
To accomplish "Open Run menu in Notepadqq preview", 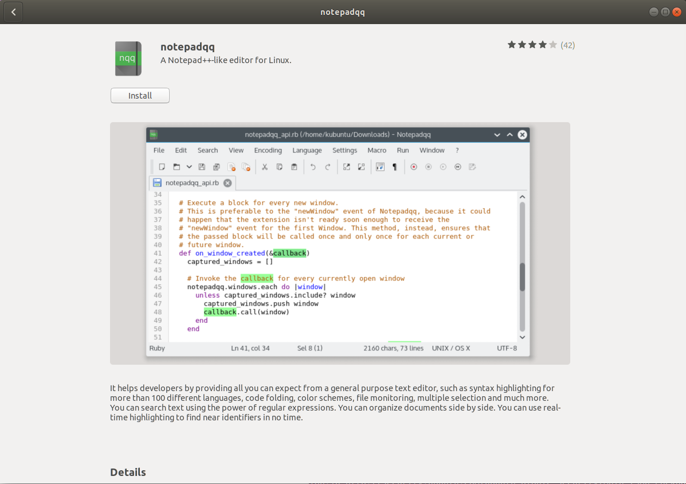I will [x=402, y=150].
